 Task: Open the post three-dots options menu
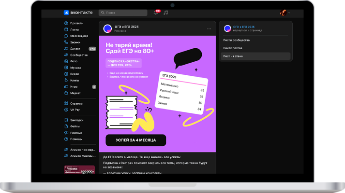click(x=209, y=29)
